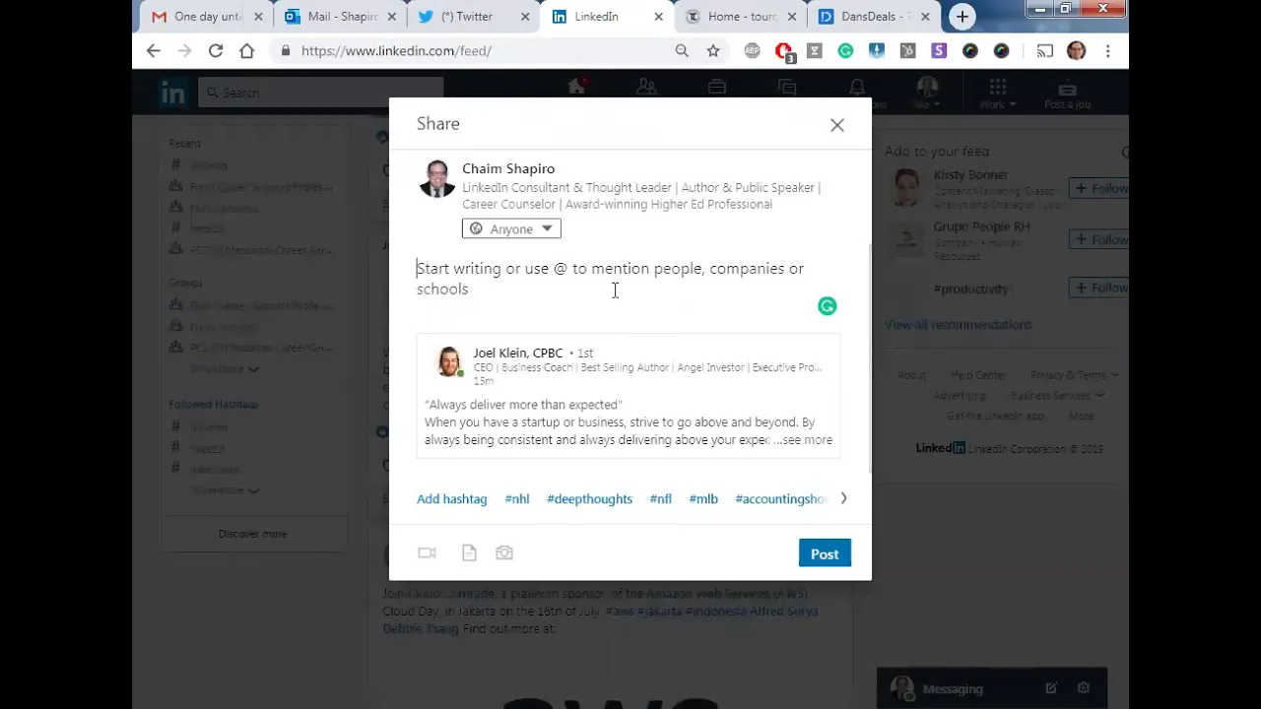
Task: Go back in browser history
Action: pos(154,51)
